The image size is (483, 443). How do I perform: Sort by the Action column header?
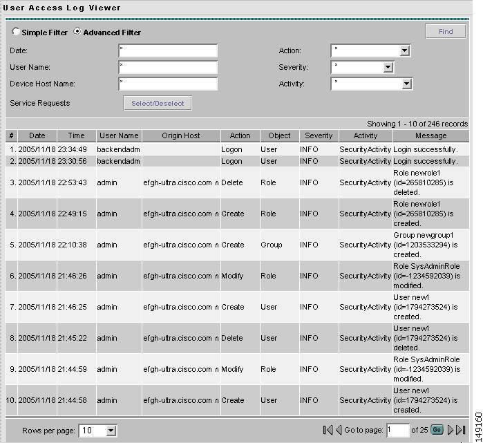tap(240, 135)
